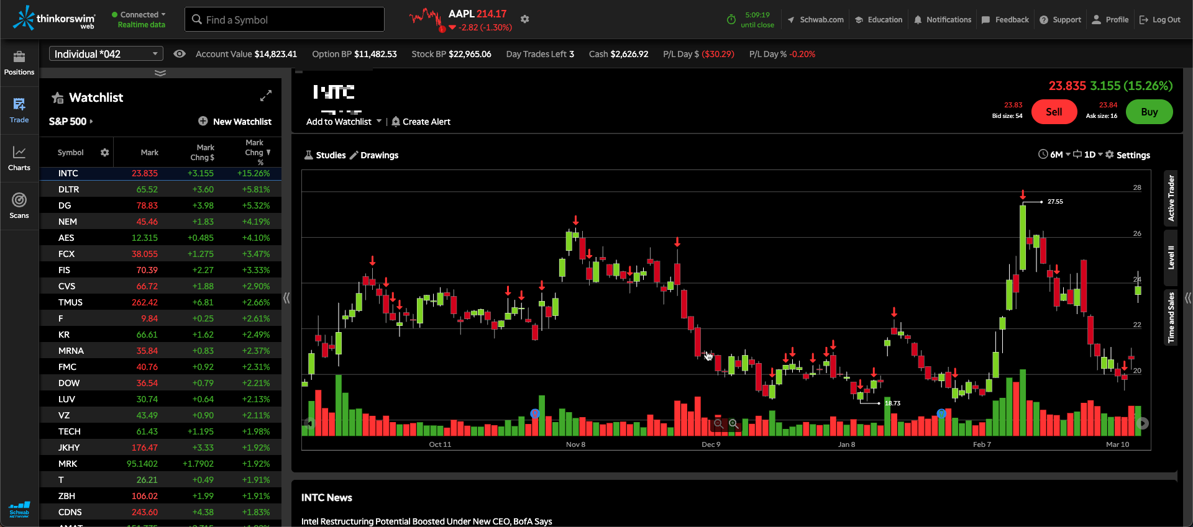
Task: Open the Positions sidebar panel
Action: pyautogui.click(x=19, y=63)
